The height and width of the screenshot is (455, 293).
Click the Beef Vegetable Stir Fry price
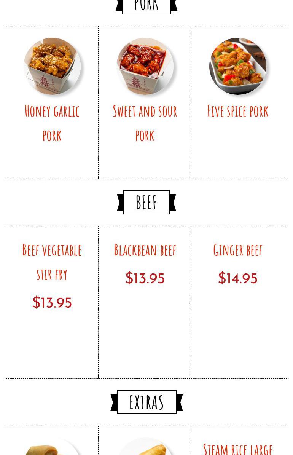tap(52, 302)
